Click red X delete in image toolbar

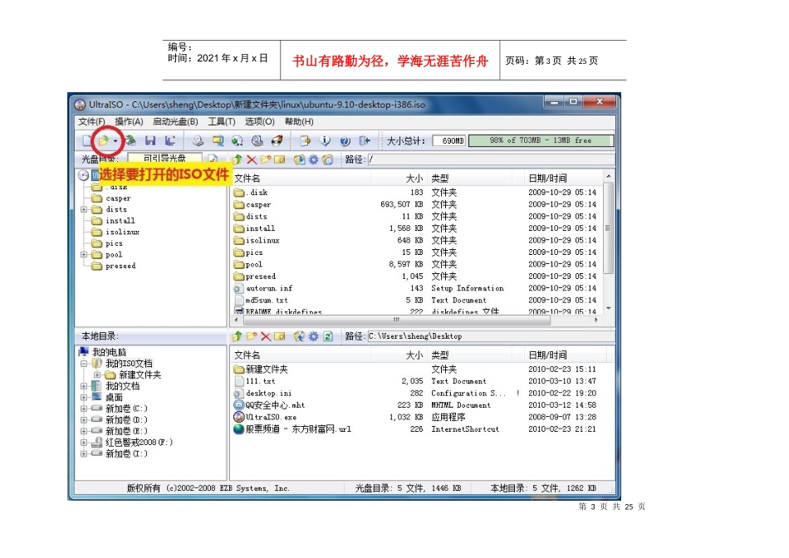252,159
